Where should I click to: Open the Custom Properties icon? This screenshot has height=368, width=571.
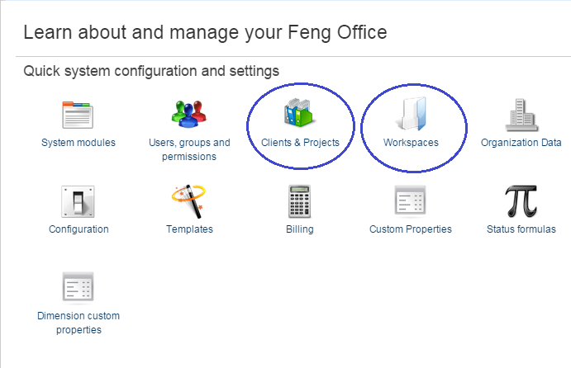pyautogui.click(x=411, y=200)
